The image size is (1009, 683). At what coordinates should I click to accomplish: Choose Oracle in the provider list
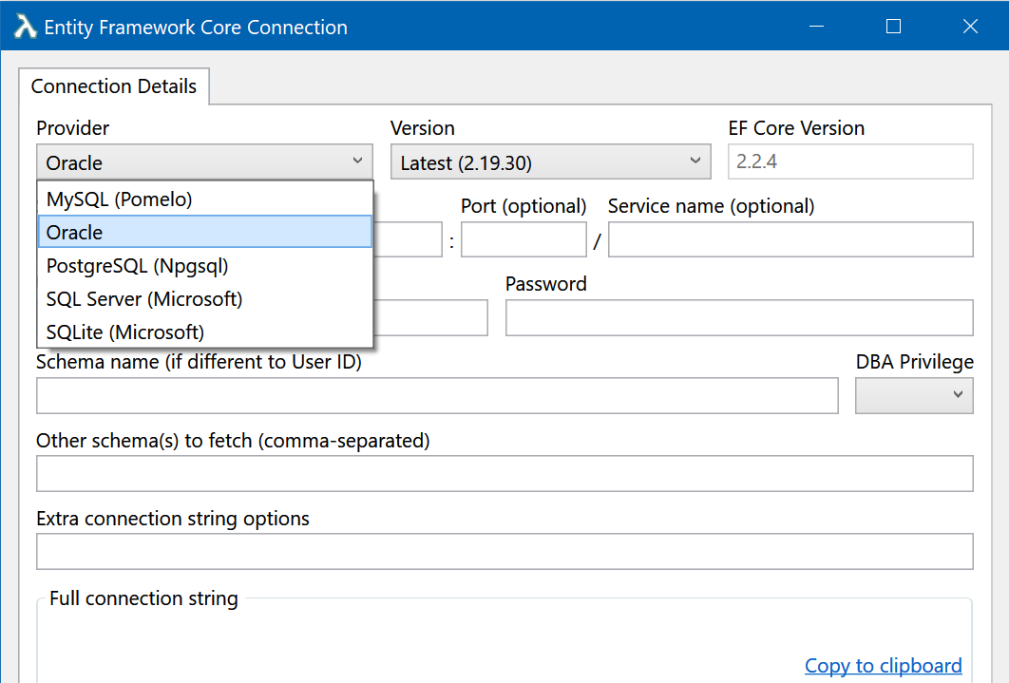[204, 232]
